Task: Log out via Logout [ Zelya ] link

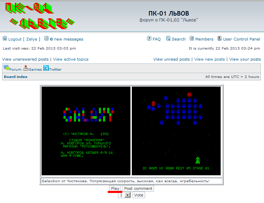Action: click(24, 39)
